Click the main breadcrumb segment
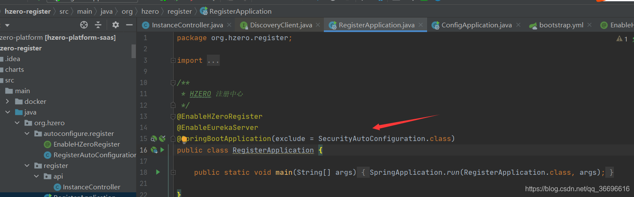 (x=85, y=12)
